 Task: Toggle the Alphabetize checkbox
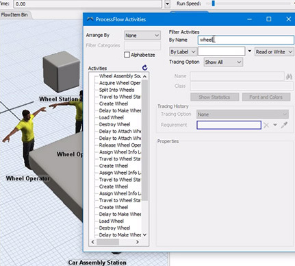127,55
